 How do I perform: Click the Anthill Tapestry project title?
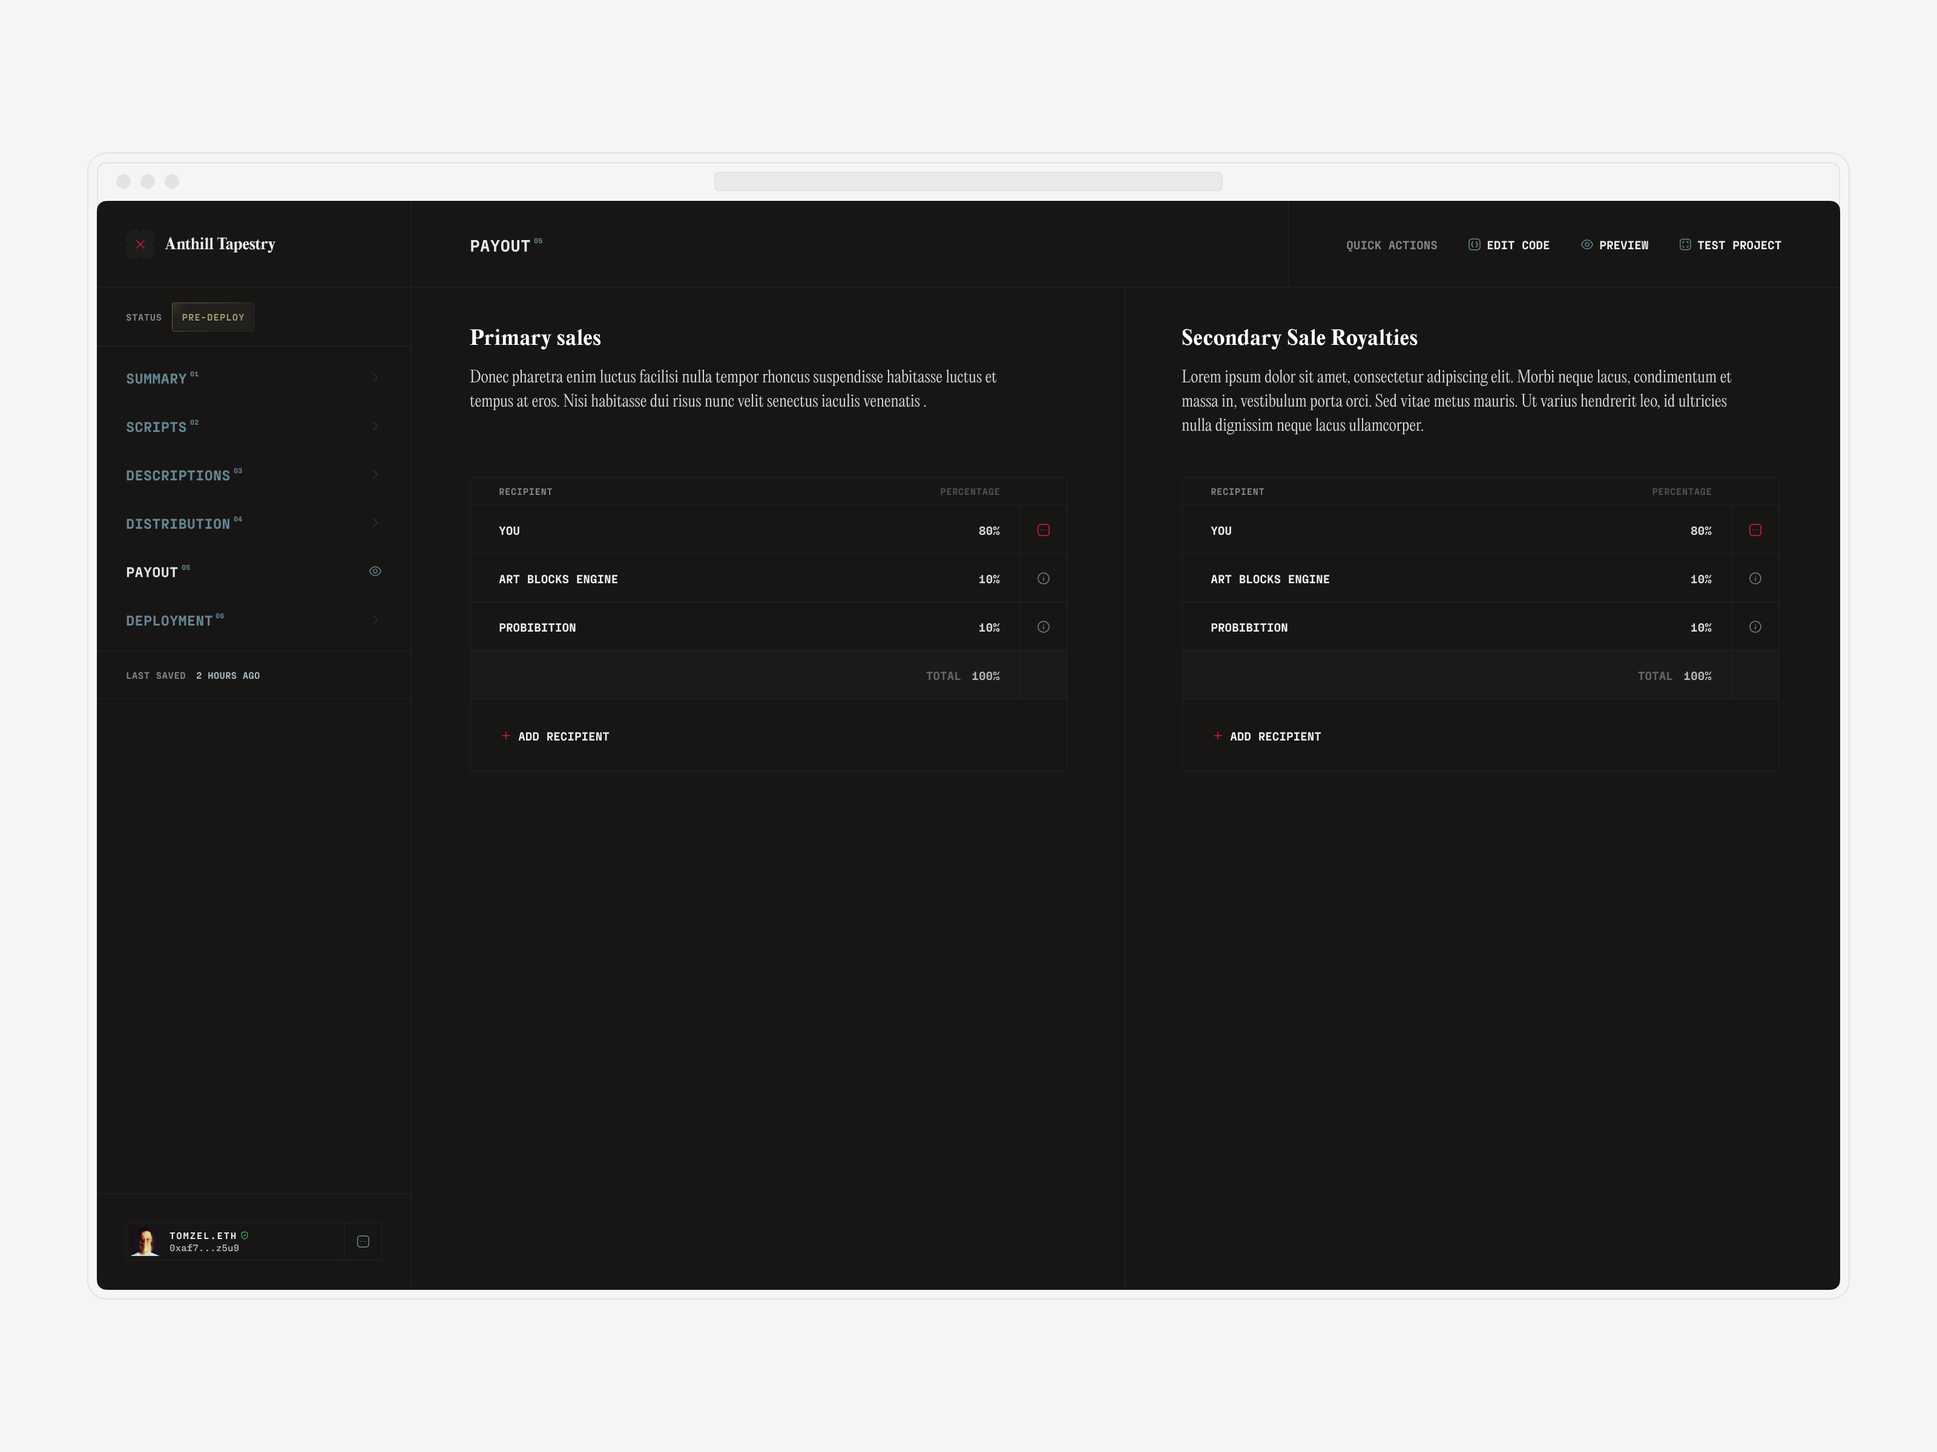[x=220, y=243]
